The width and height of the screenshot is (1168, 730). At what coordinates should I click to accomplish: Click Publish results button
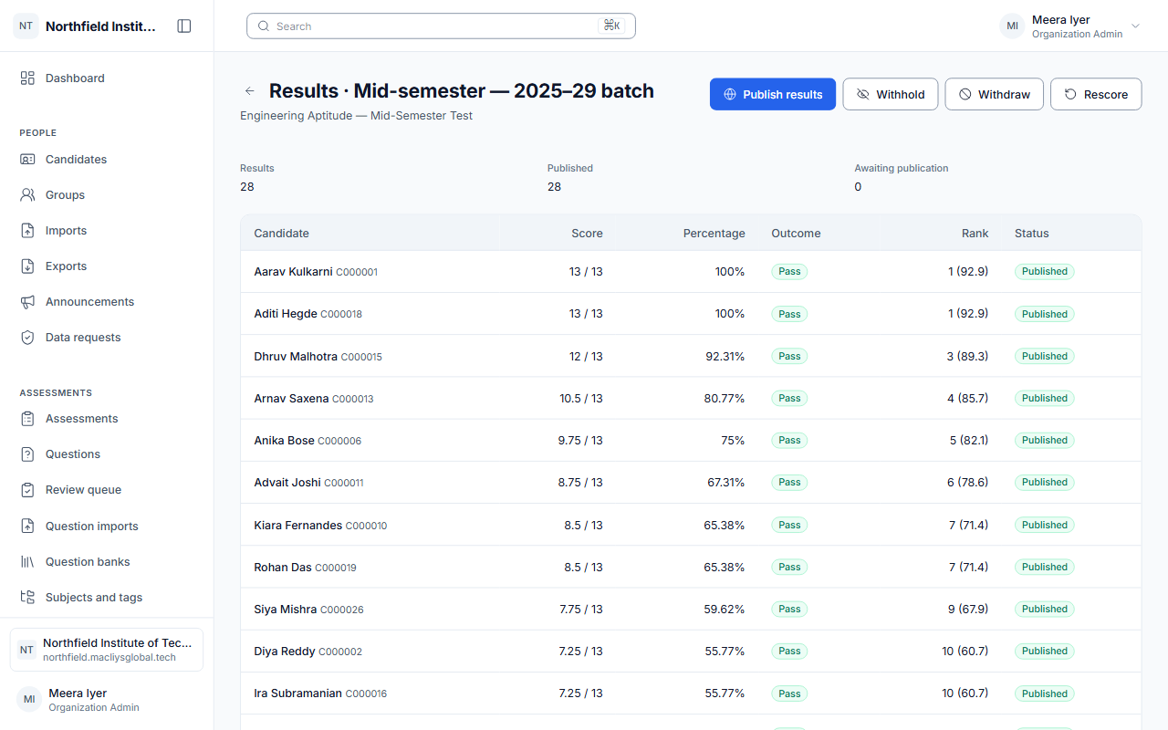pyautogui.click(x=773, y=94)
